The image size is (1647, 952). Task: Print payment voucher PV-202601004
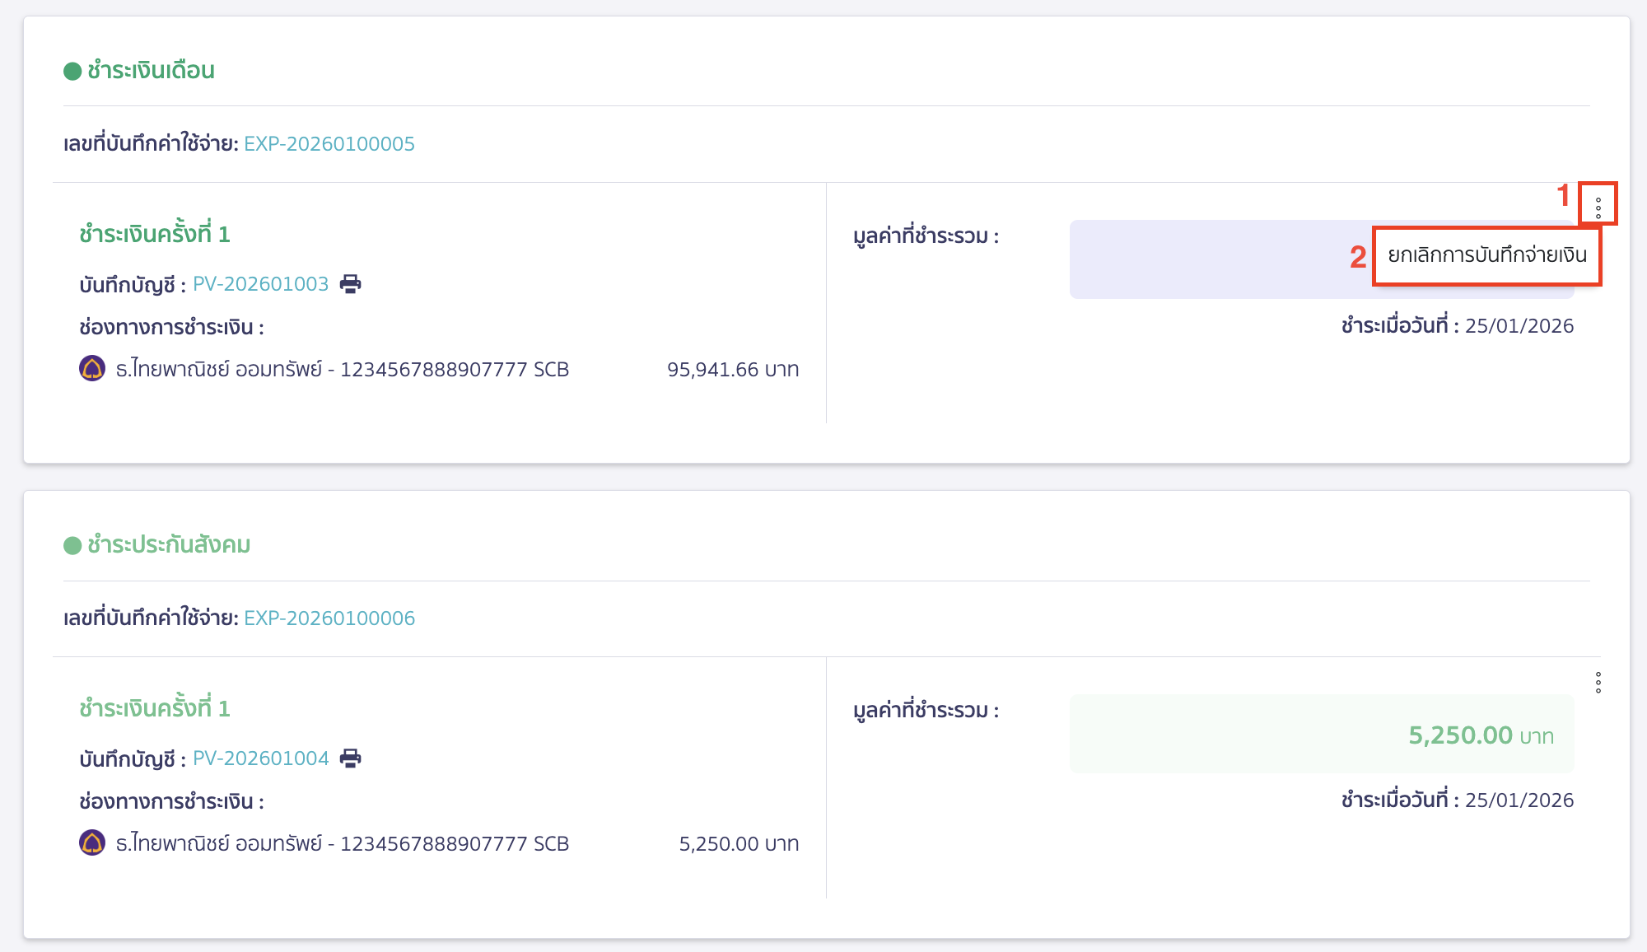tap(350, 758)
